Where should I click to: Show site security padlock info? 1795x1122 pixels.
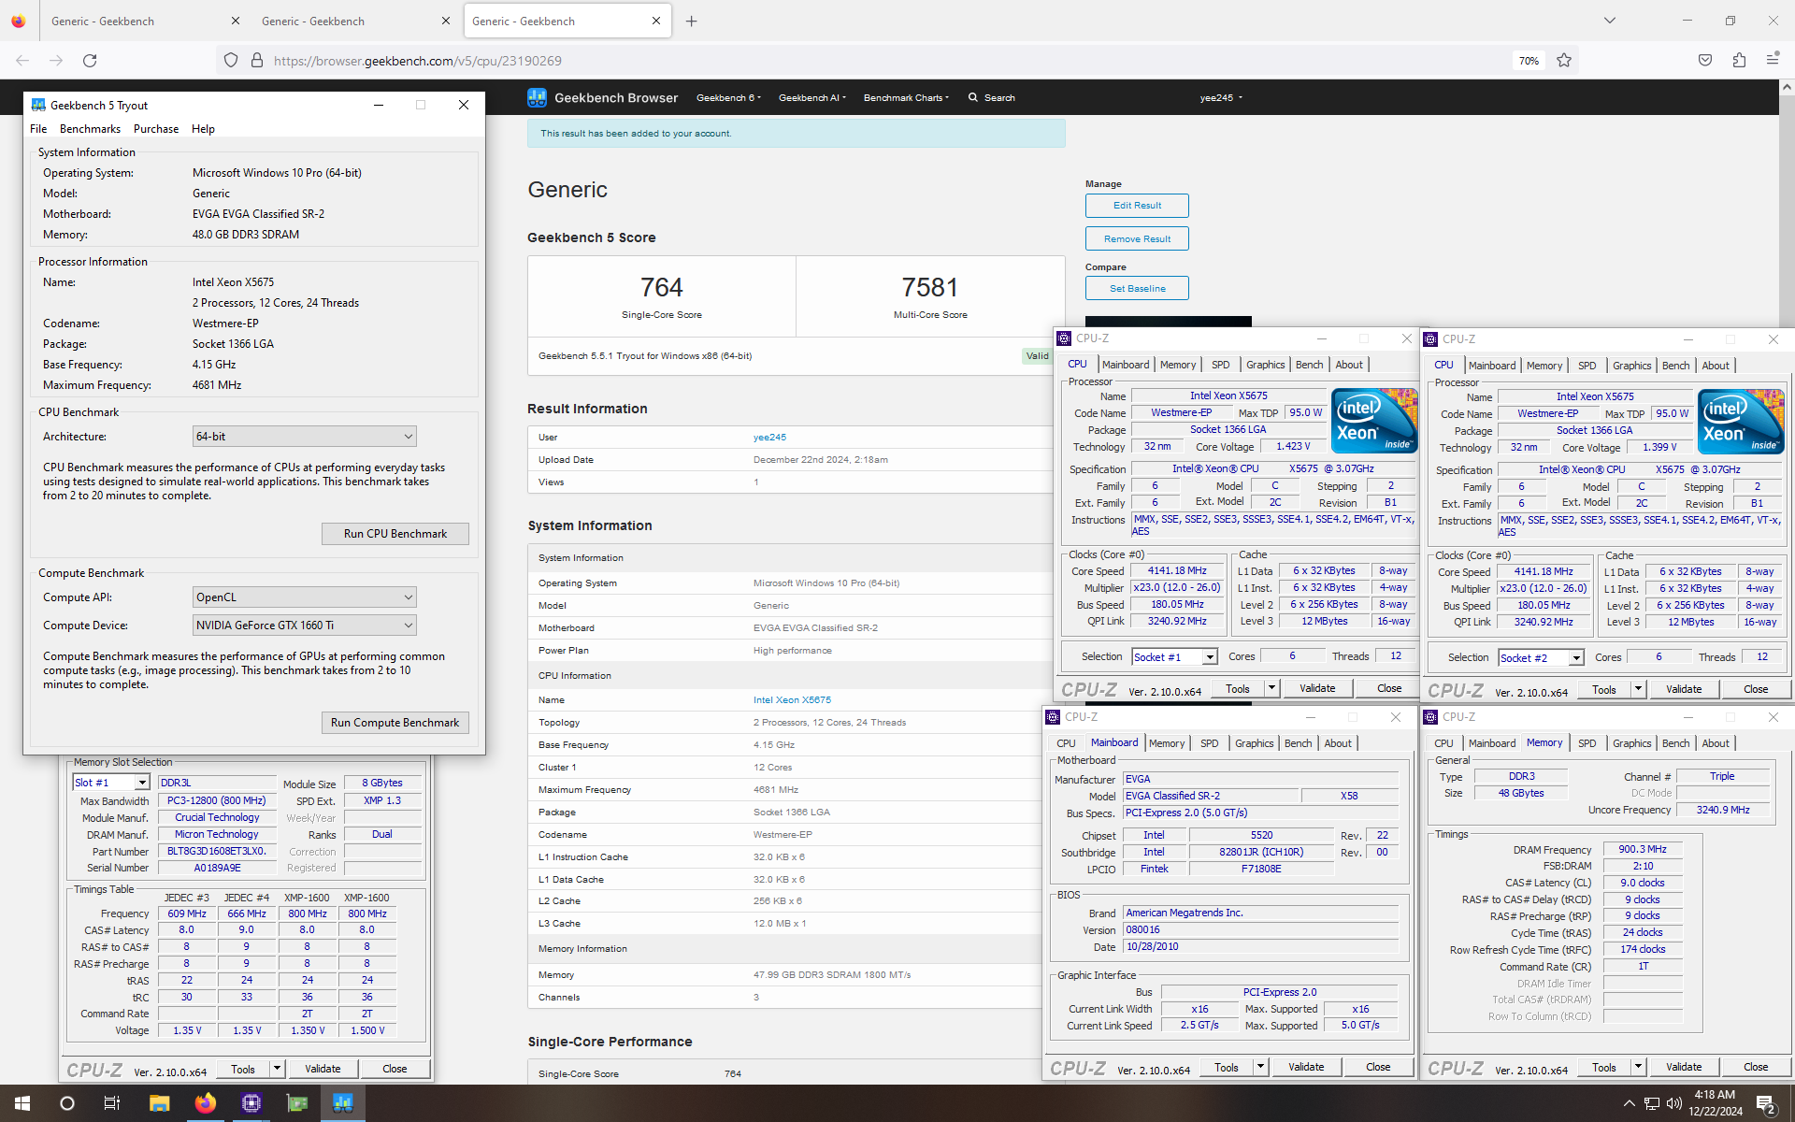[x=257, y=61]
